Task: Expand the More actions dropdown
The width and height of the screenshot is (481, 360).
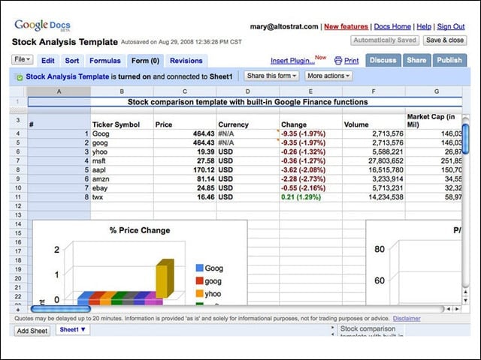Action: coord(328,76)
